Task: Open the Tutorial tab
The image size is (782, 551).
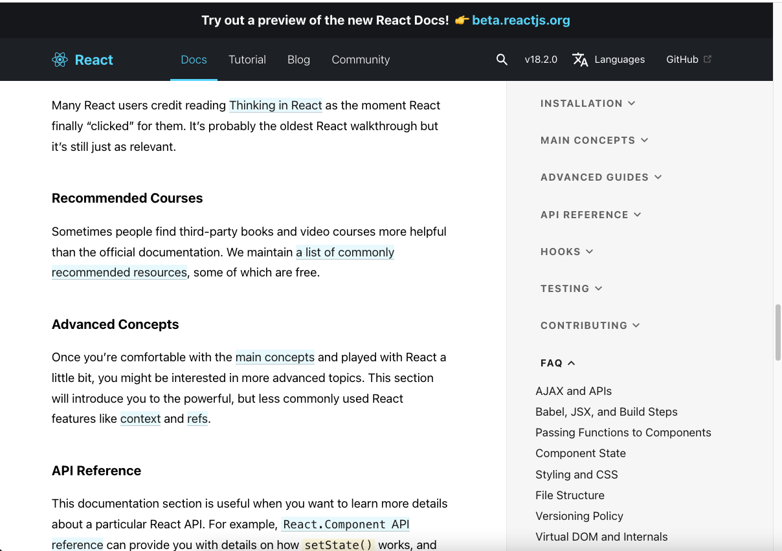Action: (x=247, y=60)
